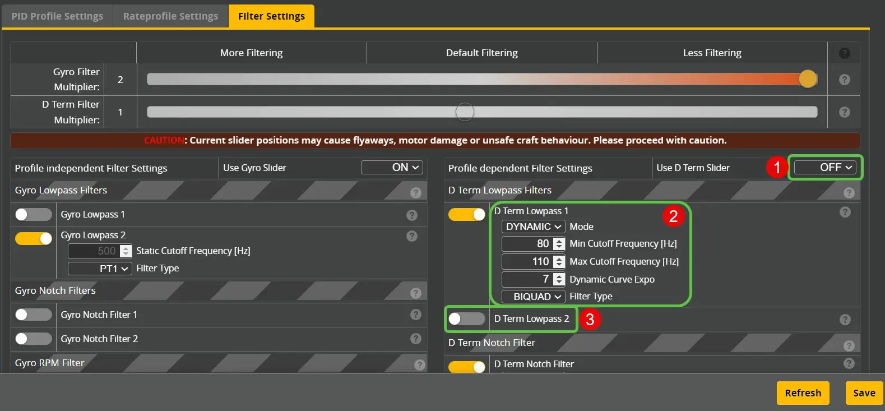Open Use D Term Slider OFF dropdown
885x411 pixels.
[x=825, y=167]
